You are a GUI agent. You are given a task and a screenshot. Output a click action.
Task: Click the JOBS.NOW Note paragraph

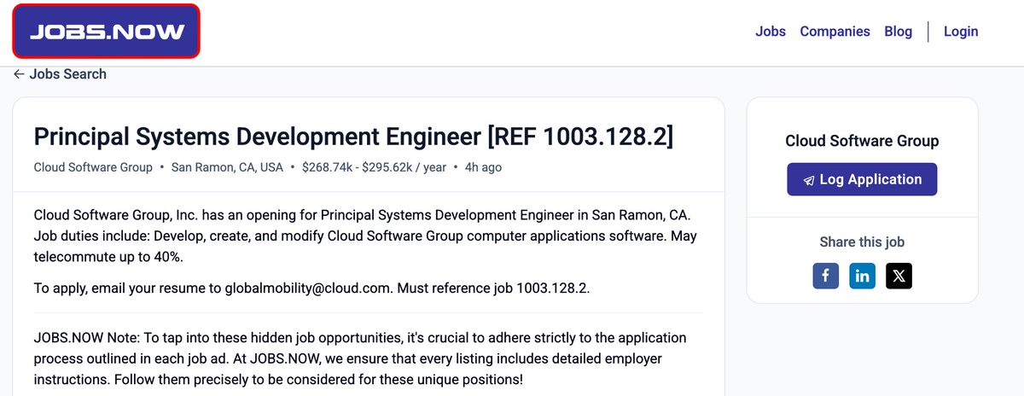coord(359,358)
